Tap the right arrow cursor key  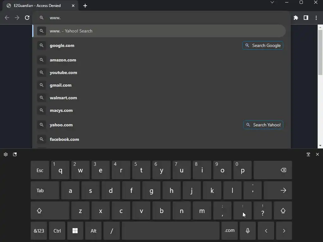tap(284, 231)
